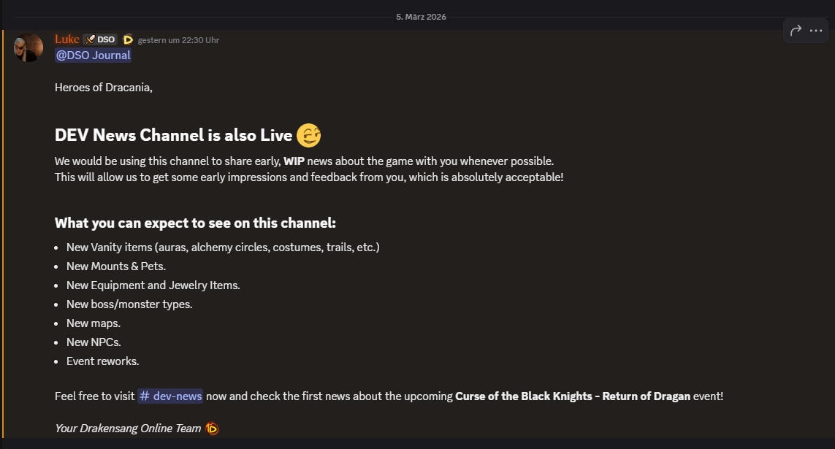Click the 'DEV News Channel is also Live' heading

click(173, 135)
